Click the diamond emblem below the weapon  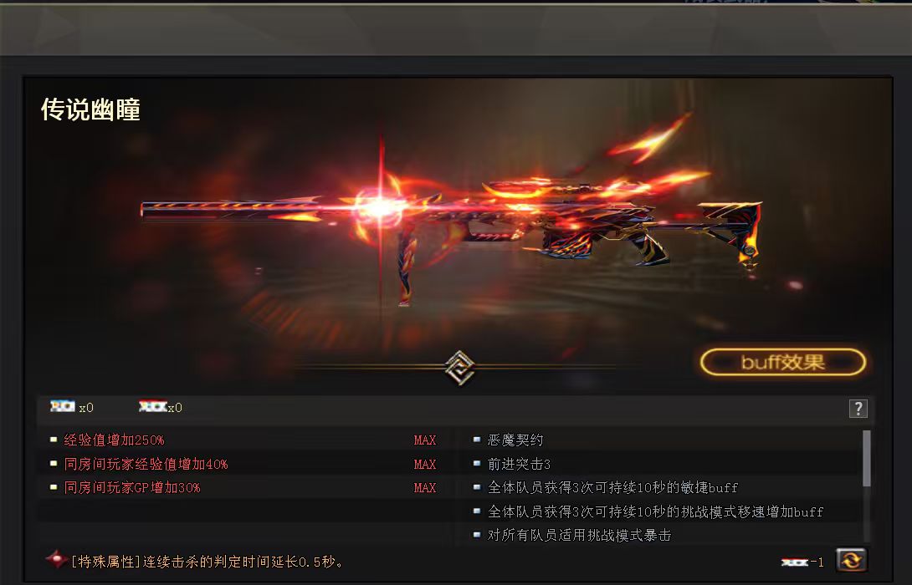pos(459,368)
